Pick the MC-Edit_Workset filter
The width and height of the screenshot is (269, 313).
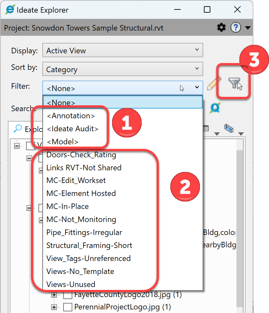tap(123, 180)
